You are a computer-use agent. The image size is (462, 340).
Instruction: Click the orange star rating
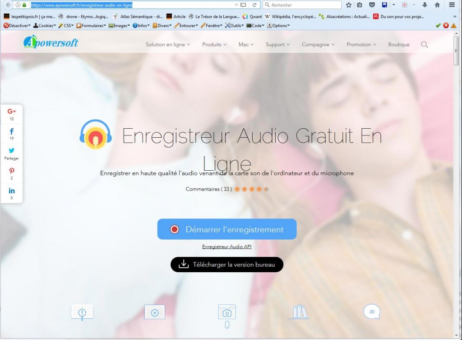pos(252,189)
